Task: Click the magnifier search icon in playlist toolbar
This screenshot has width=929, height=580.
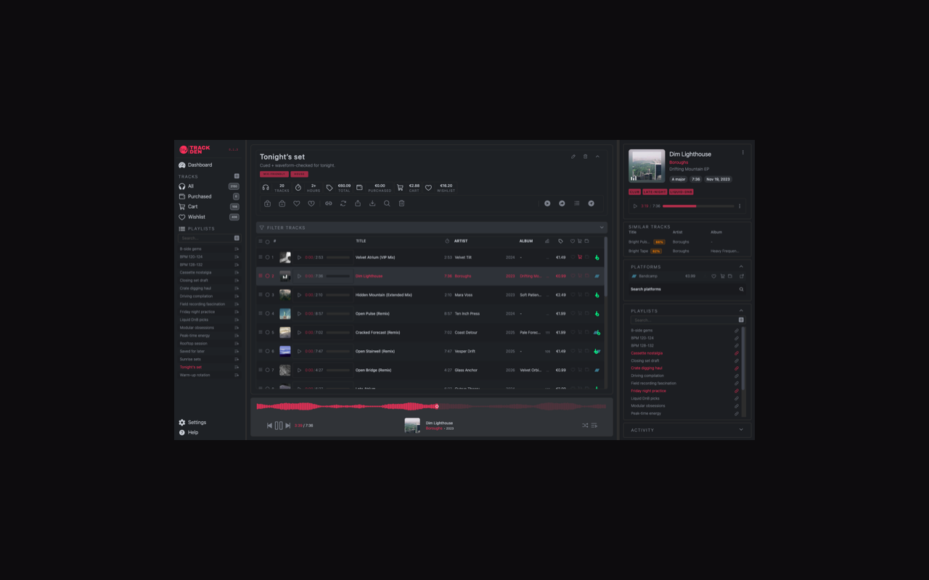Action: tap(387, 204)
